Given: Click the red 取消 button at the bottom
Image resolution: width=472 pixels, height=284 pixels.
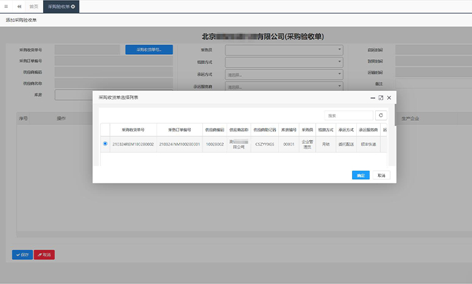Looking at the screenshot, I should point(44,255).
